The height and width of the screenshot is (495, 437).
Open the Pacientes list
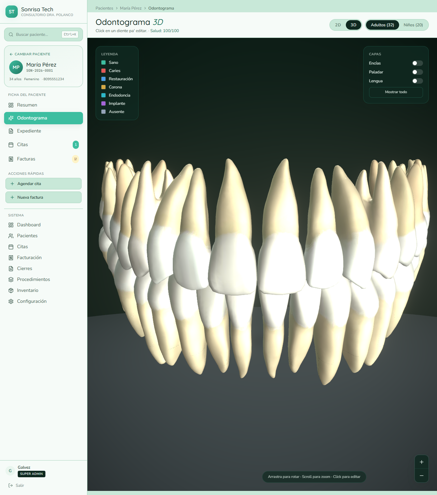(x=43, y=236)
